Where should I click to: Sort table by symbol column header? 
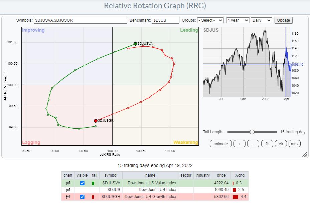point(111,175)
